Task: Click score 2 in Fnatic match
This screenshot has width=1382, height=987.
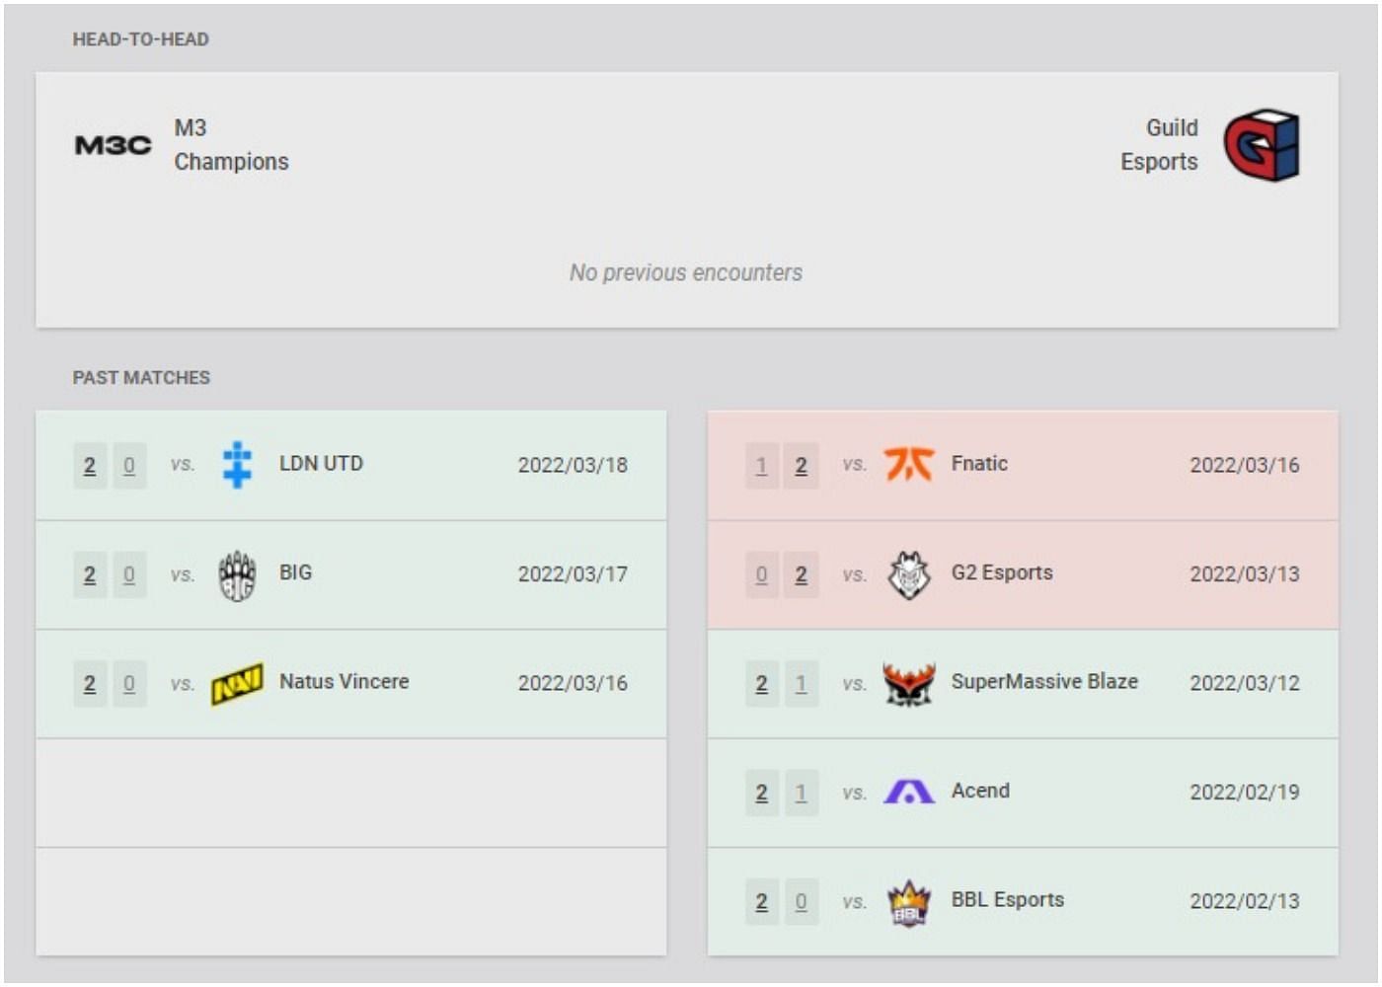Action: [x=801, y=466]
